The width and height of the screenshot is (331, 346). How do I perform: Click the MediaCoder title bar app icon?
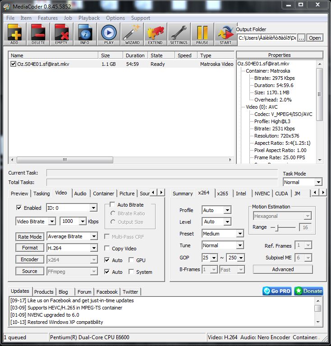click(x=7, y=6)
